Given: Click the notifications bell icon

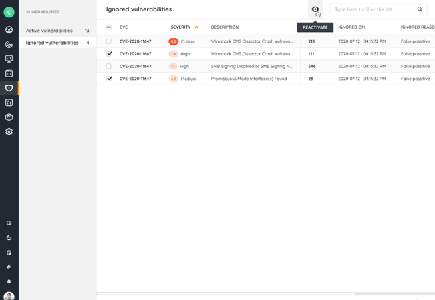Looking at the screenshot, I should (9, 281).
